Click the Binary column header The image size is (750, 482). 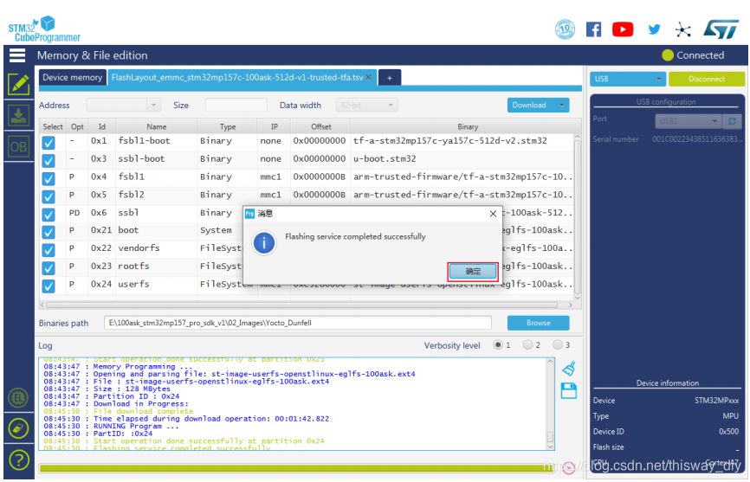pyautogui.click(x=468, y=126)
